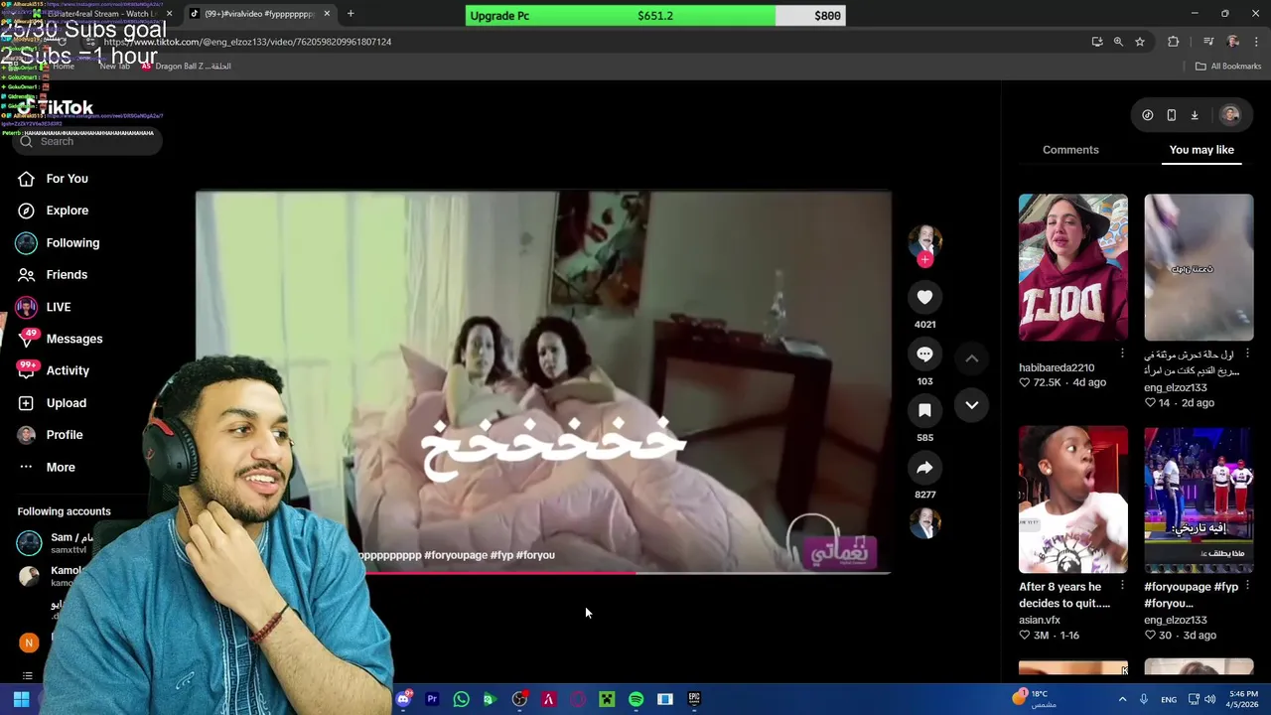The image size is (1271, 715).
Task: Switch to the Comments tab
Action: tap(1070, 150)
